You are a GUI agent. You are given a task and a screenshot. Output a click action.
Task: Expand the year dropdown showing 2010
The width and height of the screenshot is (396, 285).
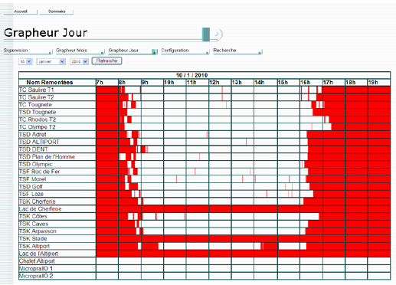click(x=79, y=61)
